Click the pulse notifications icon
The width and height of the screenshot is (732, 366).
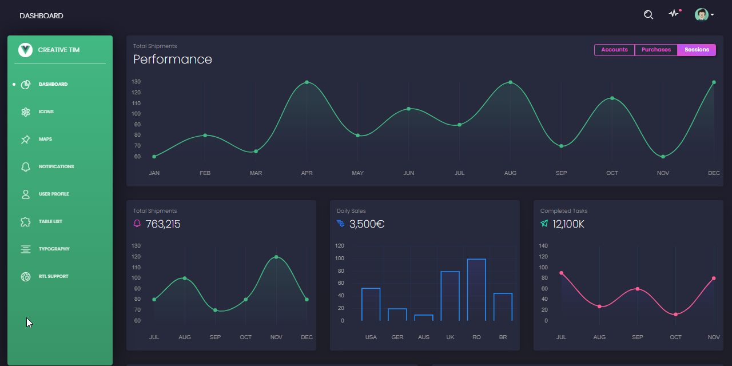[x=673, y=14]
